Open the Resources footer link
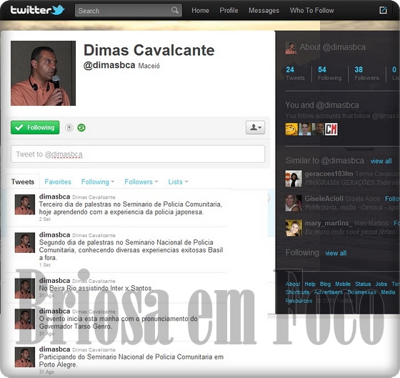This screenshot has height=378, width=400. point(299,301)
